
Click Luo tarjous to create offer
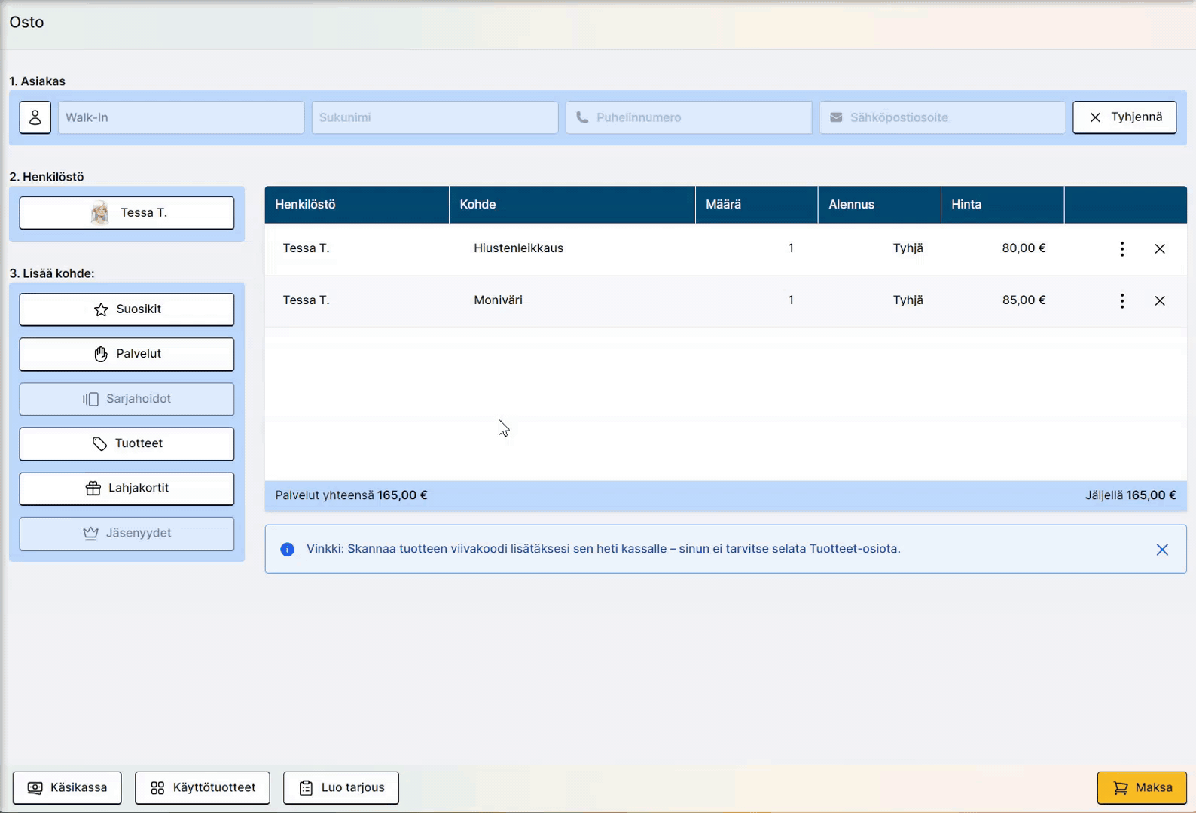pos(341,788)
